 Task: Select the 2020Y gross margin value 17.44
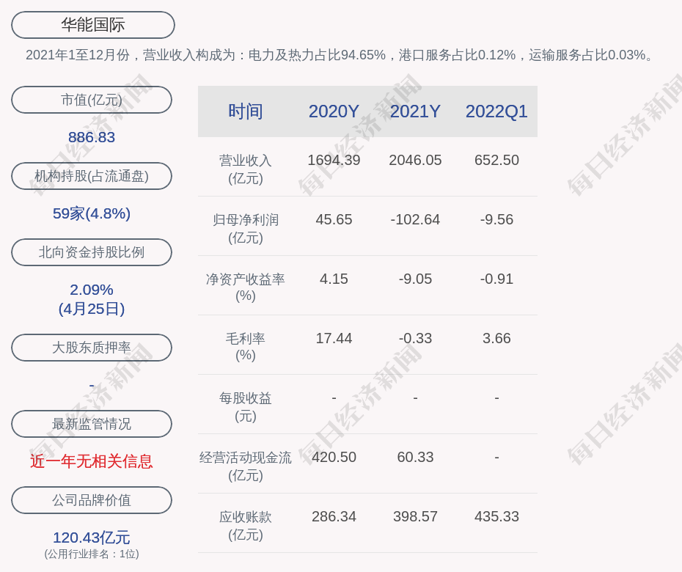[x=334, y=338]
